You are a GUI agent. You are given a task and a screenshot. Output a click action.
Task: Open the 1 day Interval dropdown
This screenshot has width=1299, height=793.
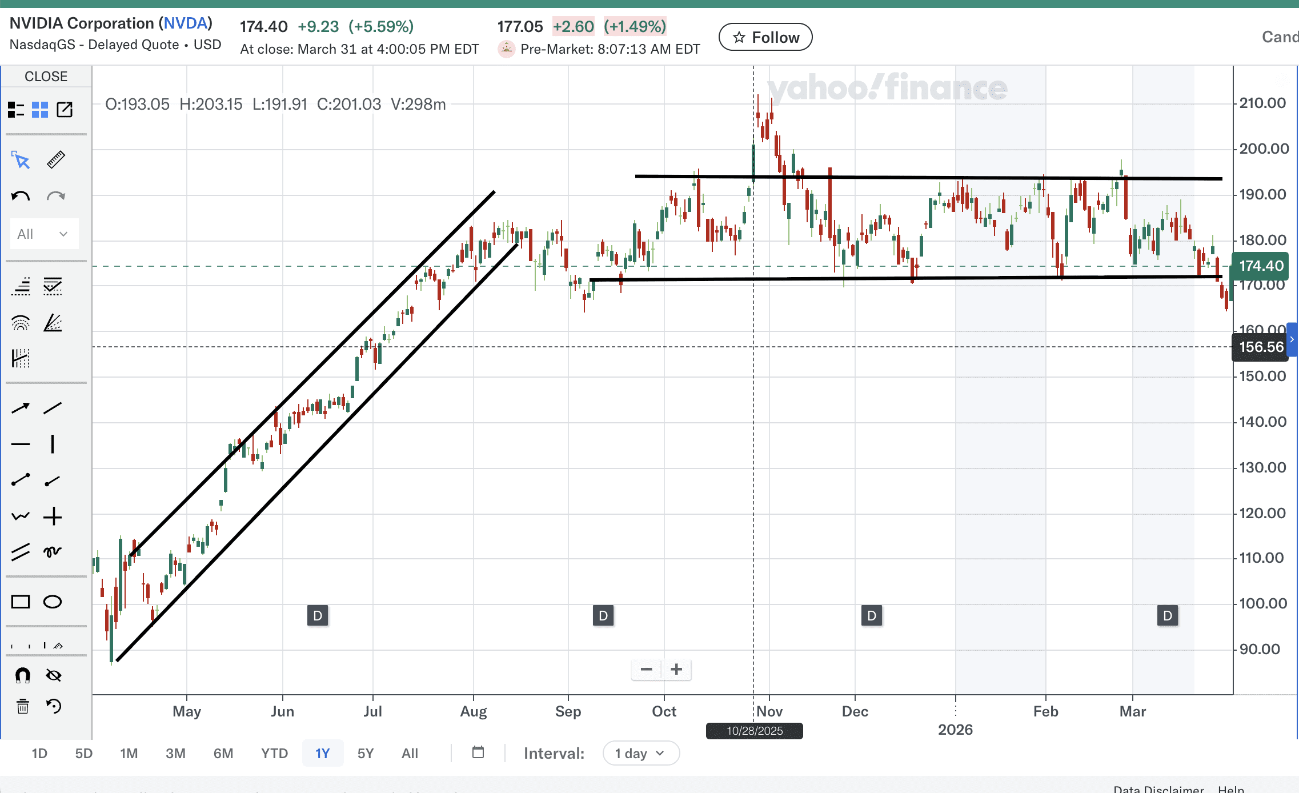point(640,754)
